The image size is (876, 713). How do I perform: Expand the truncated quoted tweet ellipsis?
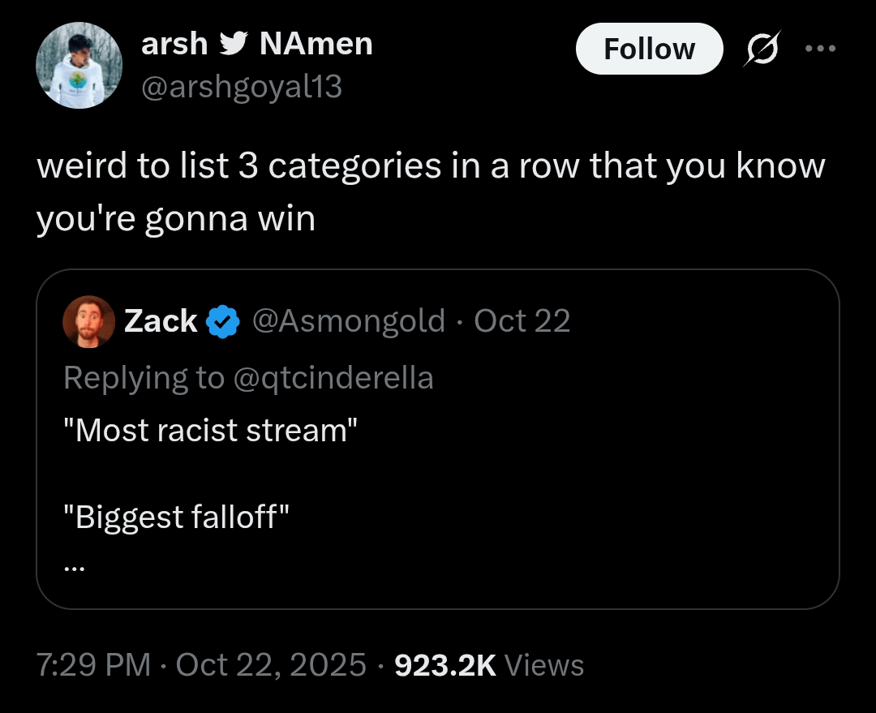[x=75, y=568]
